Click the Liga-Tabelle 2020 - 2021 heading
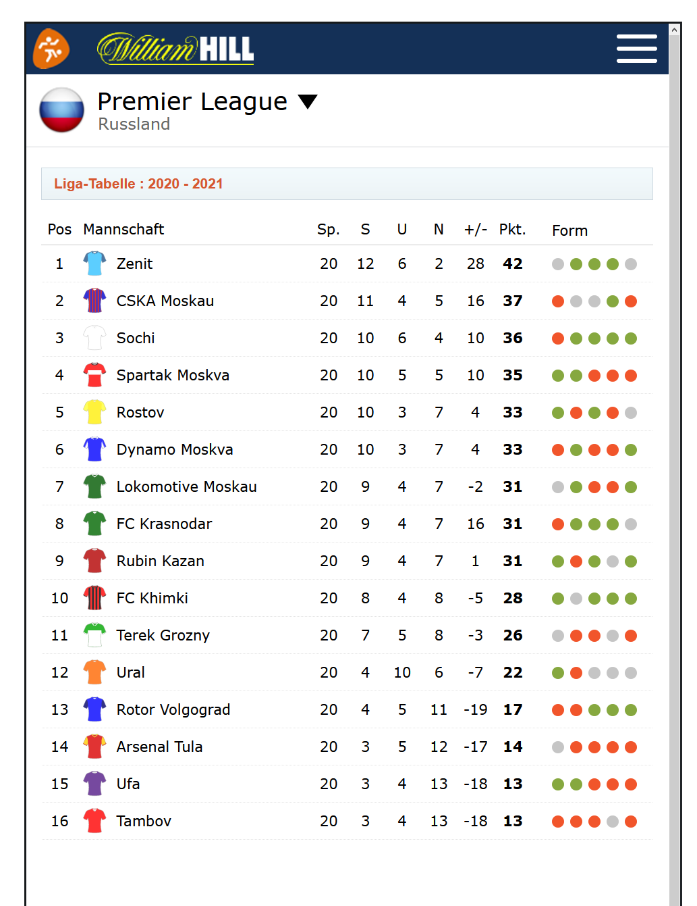 click(138, 184)
